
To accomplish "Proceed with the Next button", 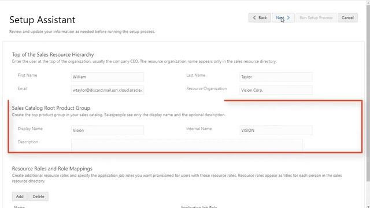I will pyautogui.click(x=283, y=18).
